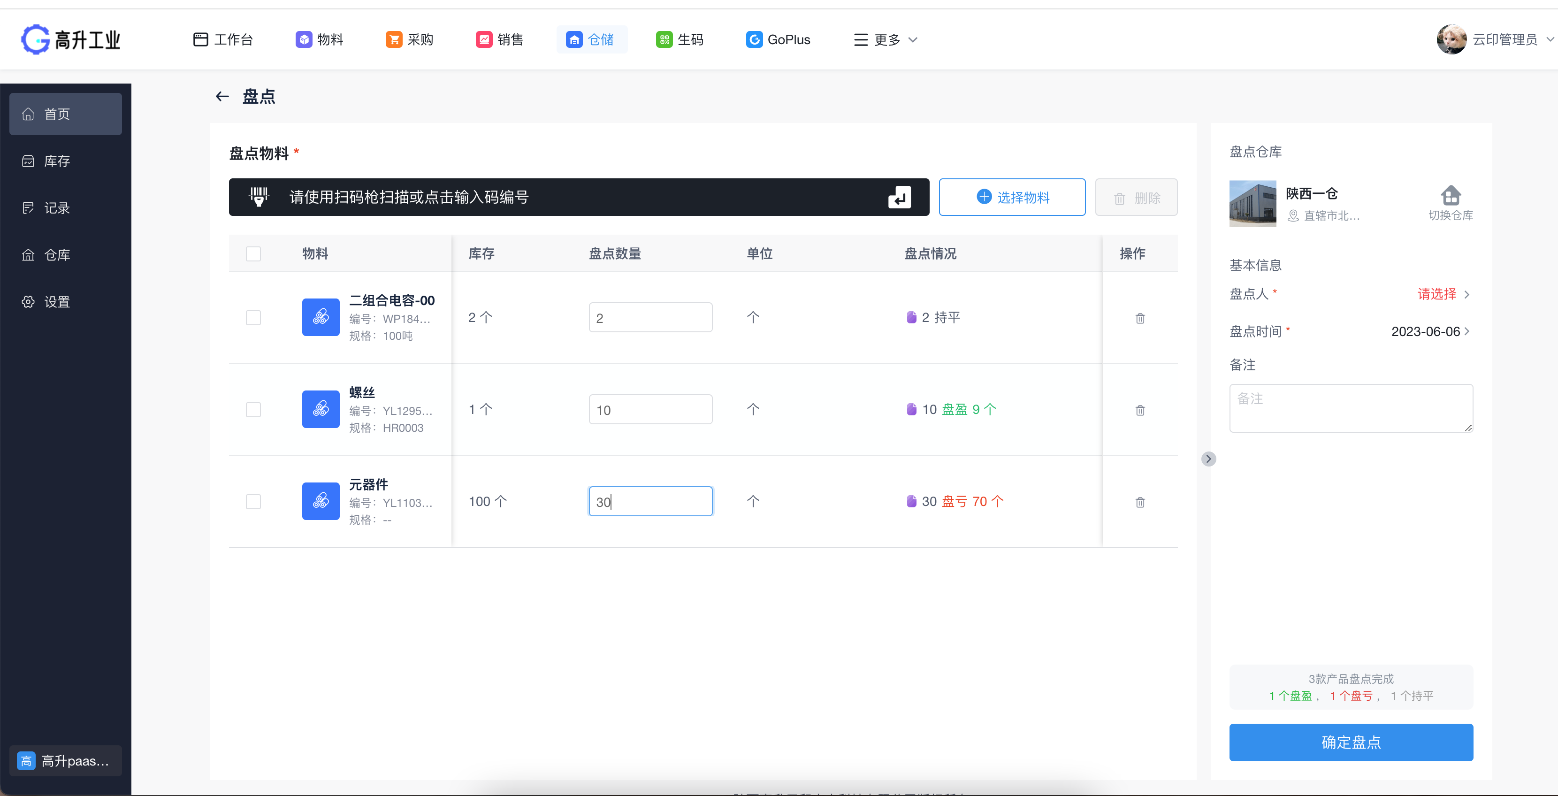This screenshot has height=796, width=1558.
Task: Delete the 螺丝 row with trash icon
Action: click(x=1140, y=410)
